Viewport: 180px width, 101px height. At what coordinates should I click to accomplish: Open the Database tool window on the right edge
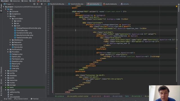(179, 8)
